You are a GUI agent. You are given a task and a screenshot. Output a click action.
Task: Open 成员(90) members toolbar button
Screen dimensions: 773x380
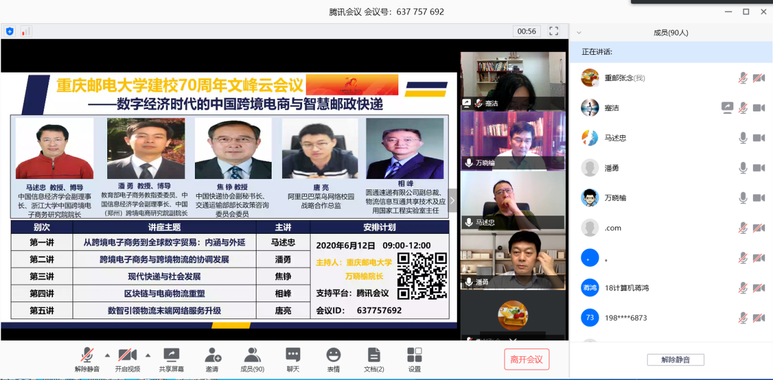click(252, 359)
